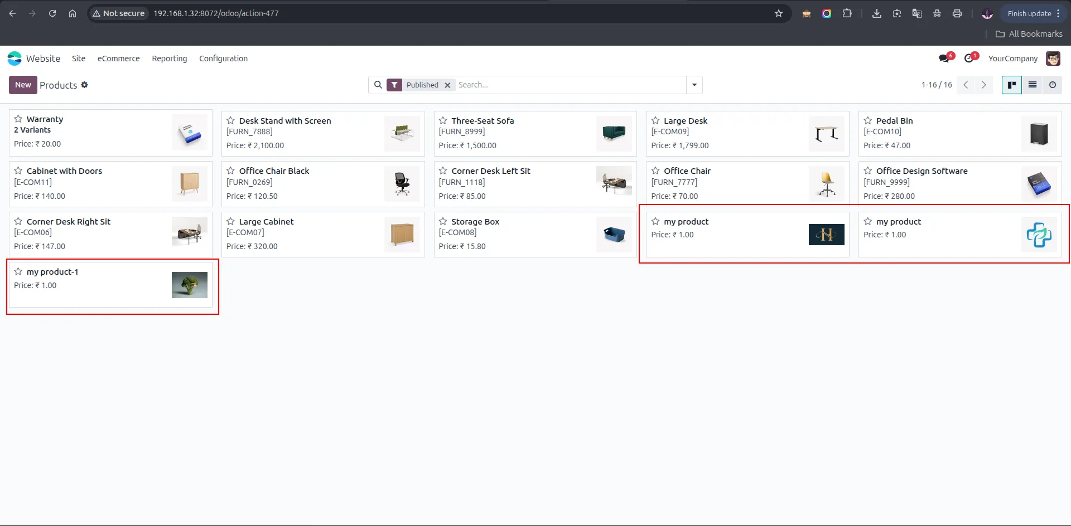1071x526 pixels.
Task: Click the search magnifier icon
Action: [378, 85]
